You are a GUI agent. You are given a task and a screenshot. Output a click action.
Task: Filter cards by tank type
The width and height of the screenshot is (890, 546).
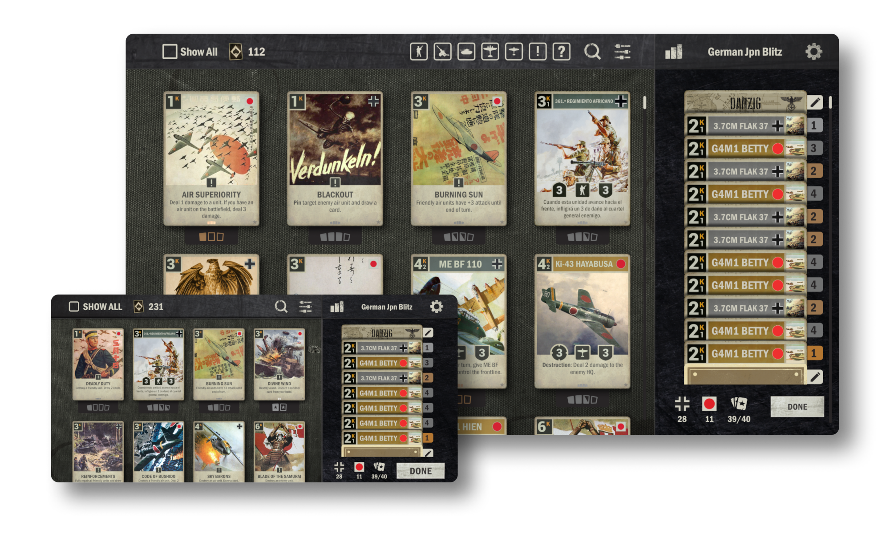pyautogui.click(x=466, y=52)
